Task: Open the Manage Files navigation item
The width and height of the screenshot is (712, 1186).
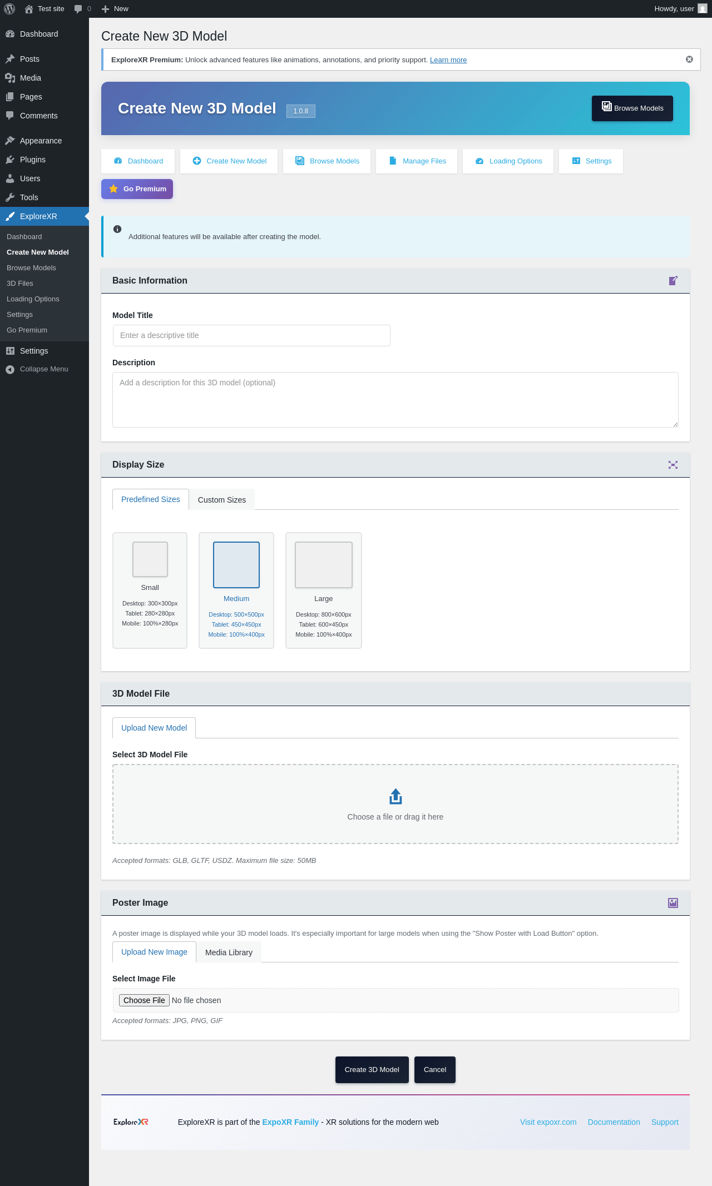Action: click(x=417, y=161)
